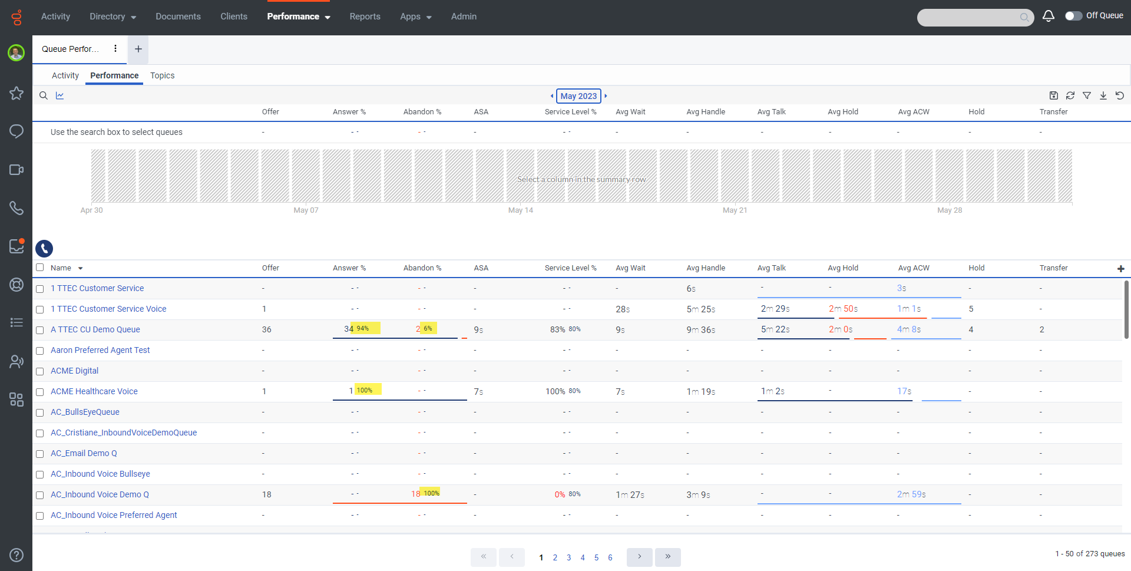This screenshot has height=571, width=1131.
Task: Switch to the Topics tab
Action: click(162, 75)
